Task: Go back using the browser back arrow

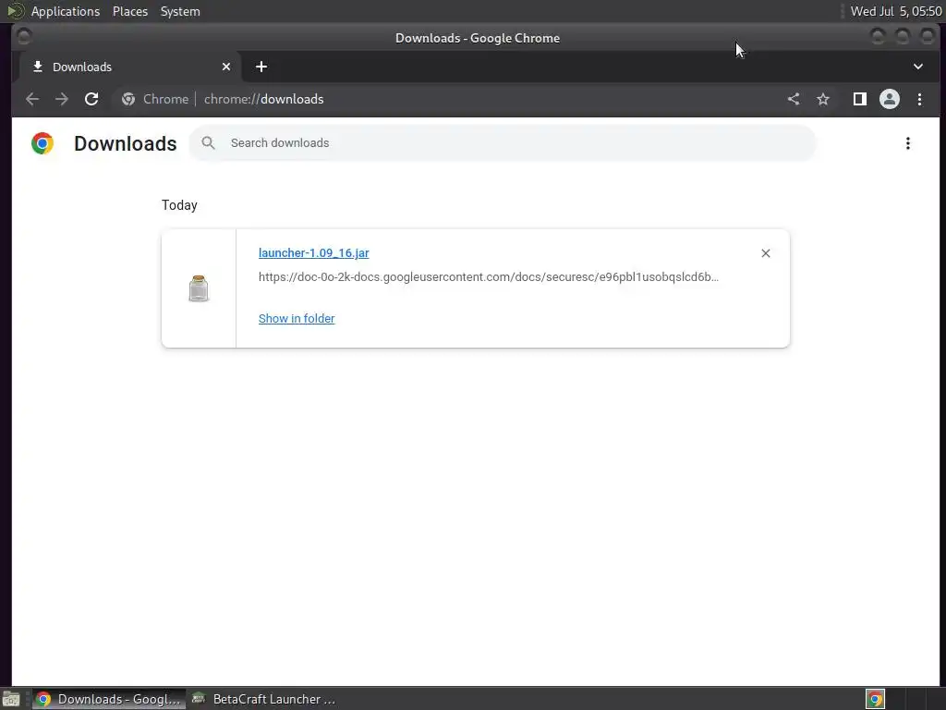Action: click(32, 99)
